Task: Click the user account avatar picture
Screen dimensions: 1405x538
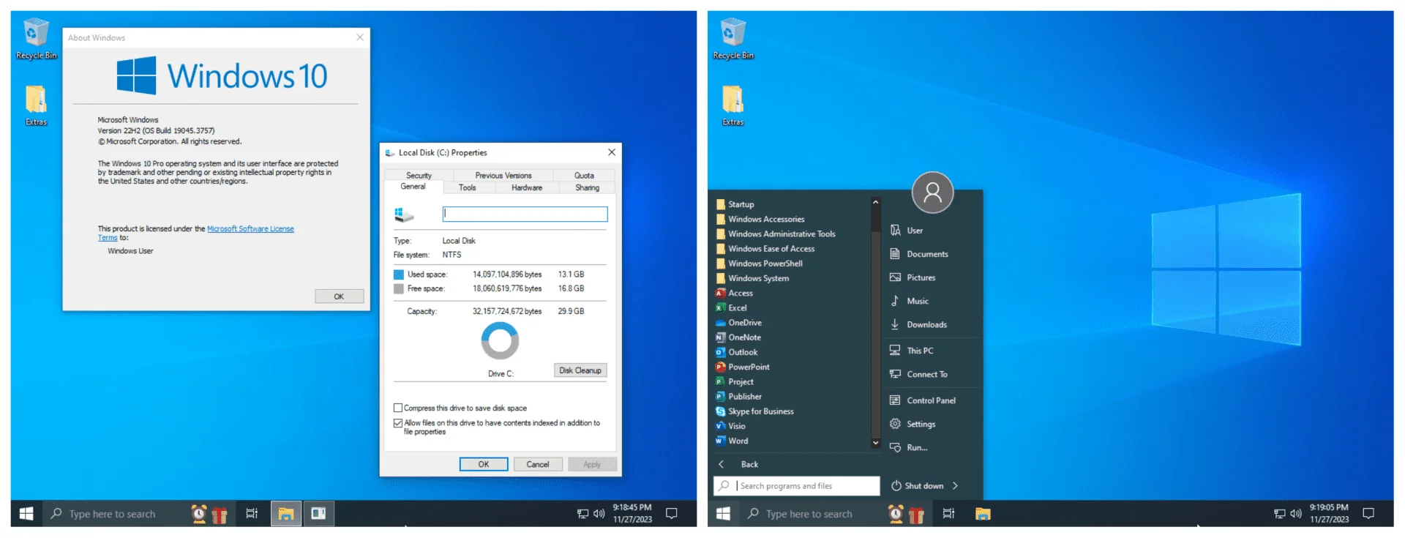Action: [932, 193]
